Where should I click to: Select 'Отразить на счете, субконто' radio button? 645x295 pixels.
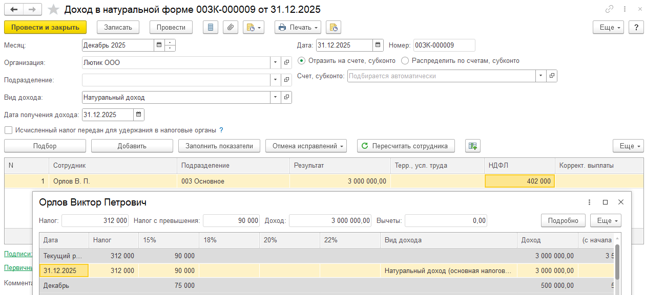[302, 61]
